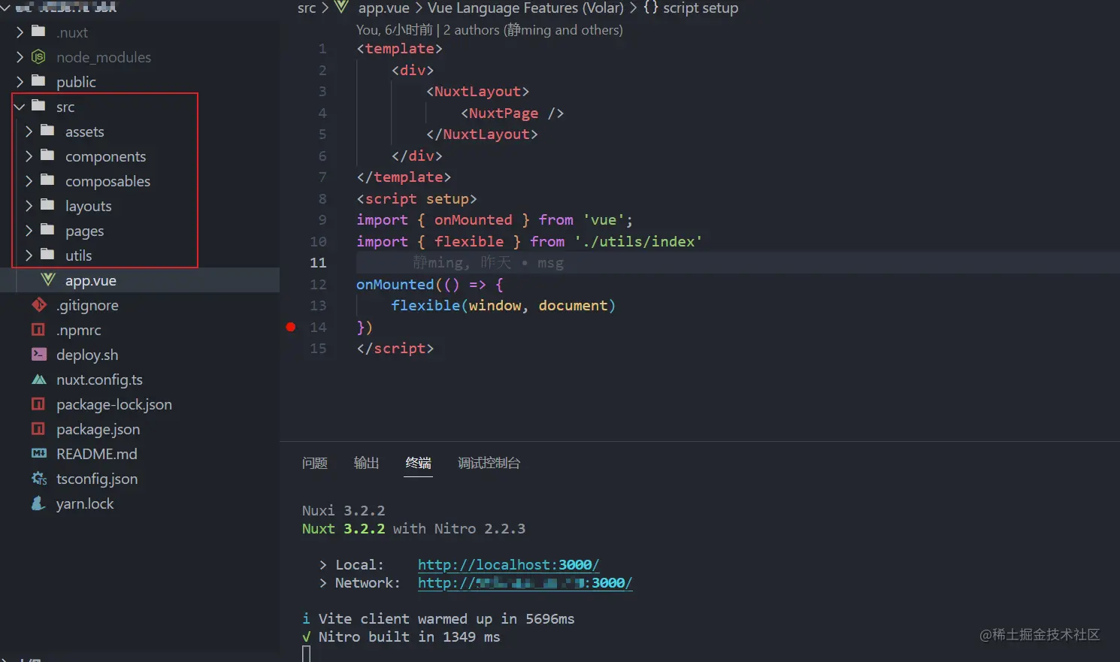Click the icon beside package-lock.json
The height and width of the screenshot is (662, 1120).
coord(38,404)
